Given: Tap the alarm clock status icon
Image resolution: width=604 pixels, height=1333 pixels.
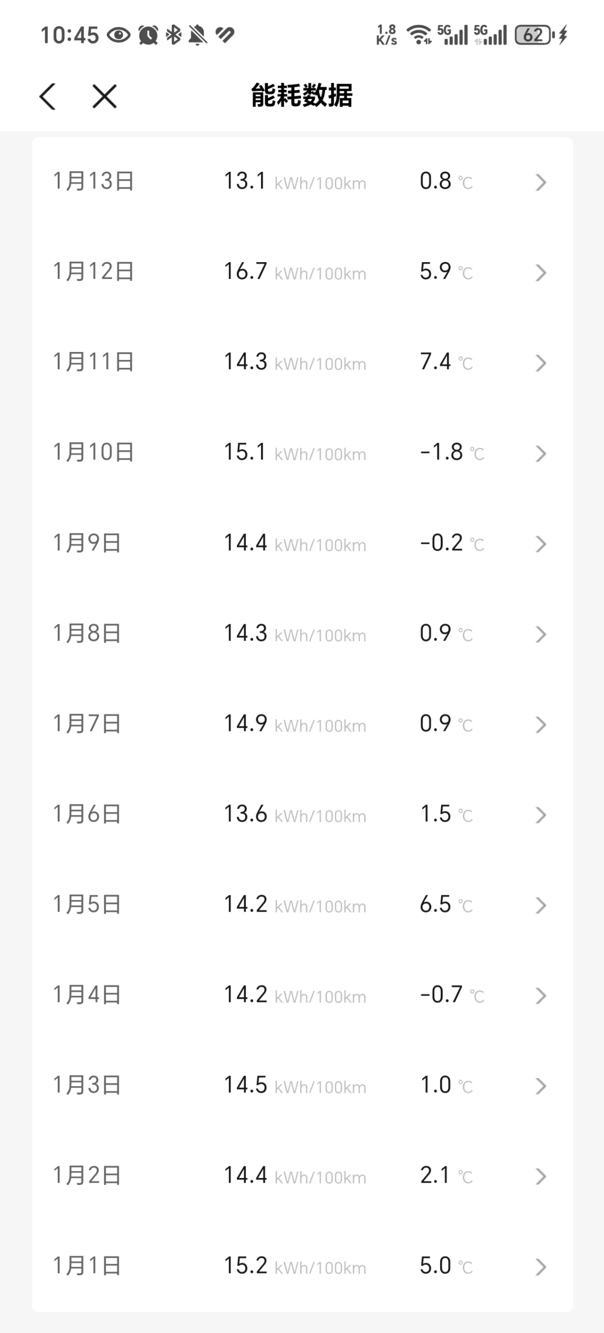Looking at the screenshot, I should [x=148, y=35].
